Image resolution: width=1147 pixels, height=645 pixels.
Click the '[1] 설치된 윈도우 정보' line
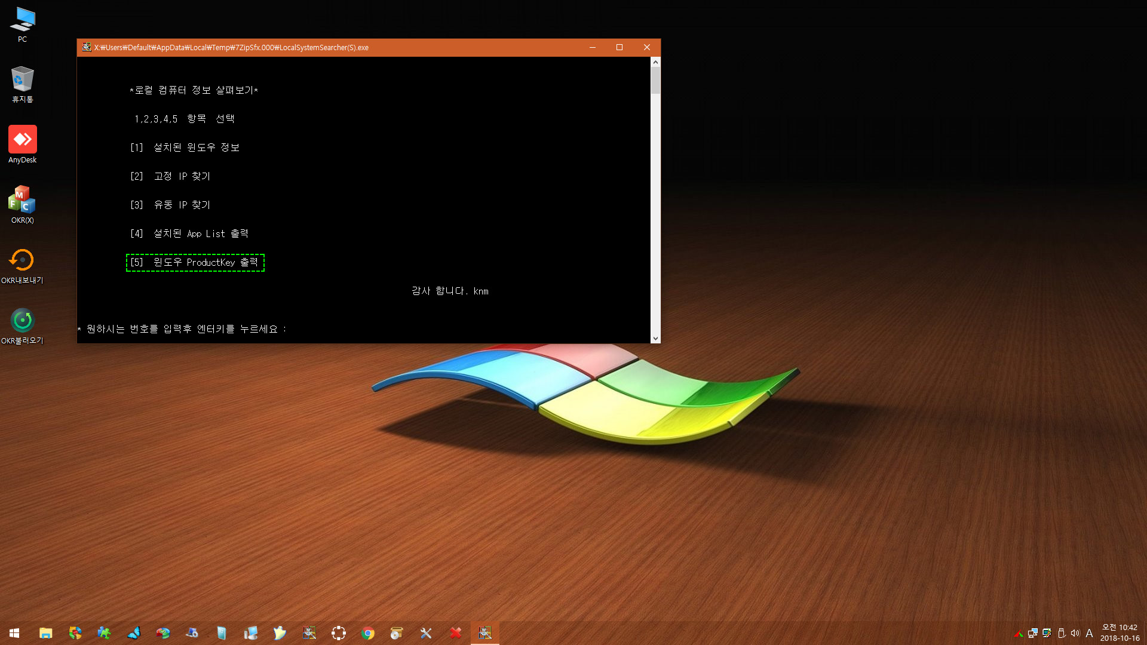click(x=185, y=148)
